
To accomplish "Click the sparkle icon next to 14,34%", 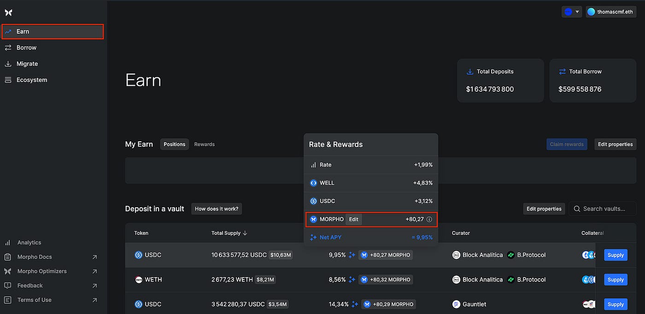I will [355, 304].
